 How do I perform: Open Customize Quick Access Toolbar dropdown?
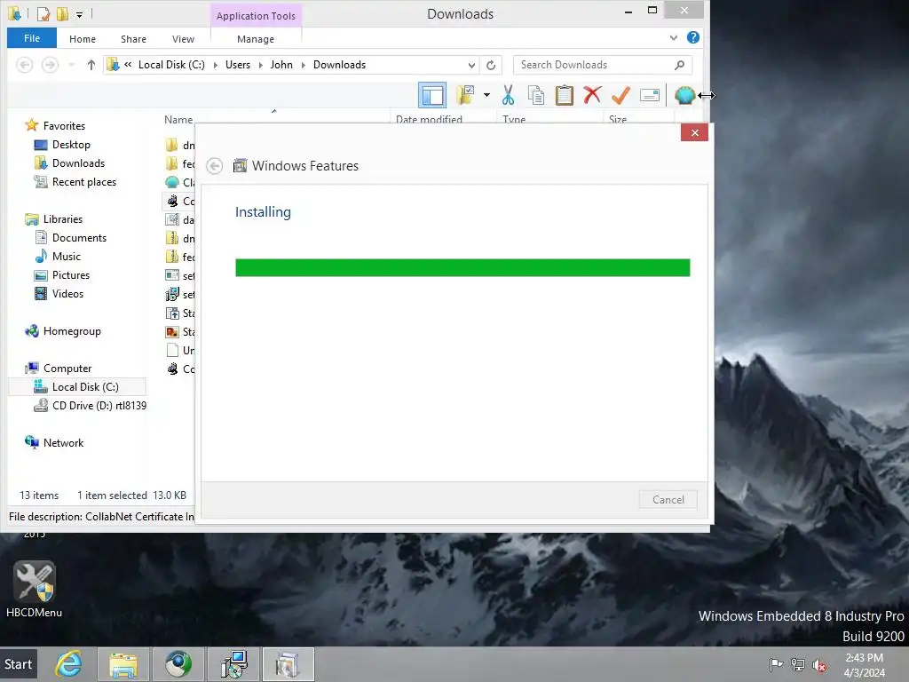79,14
